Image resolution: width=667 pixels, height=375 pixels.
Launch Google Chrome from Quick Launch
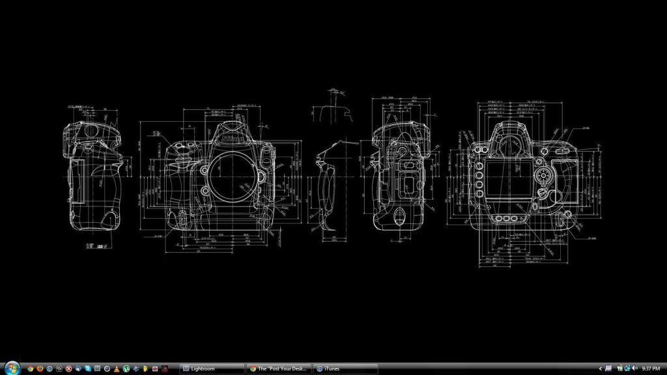point(30,368)
